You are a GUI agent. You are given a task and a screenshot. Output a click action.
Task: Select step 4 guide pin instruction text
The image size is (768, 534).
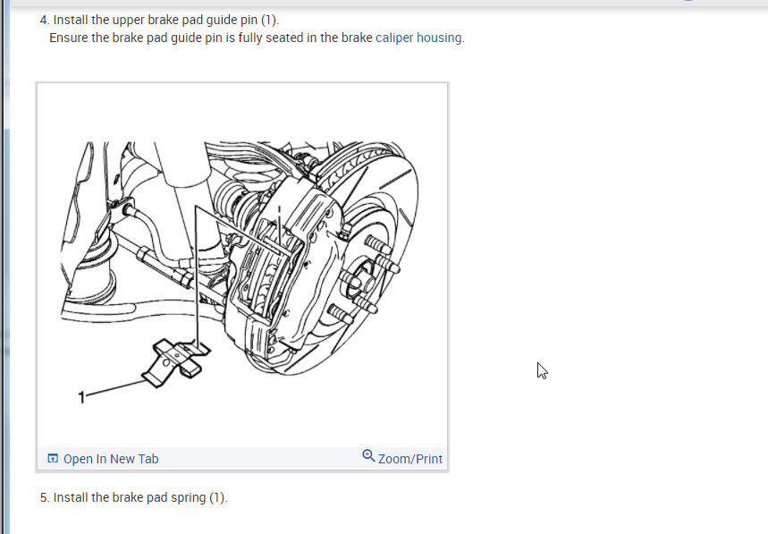click(160, 20)
